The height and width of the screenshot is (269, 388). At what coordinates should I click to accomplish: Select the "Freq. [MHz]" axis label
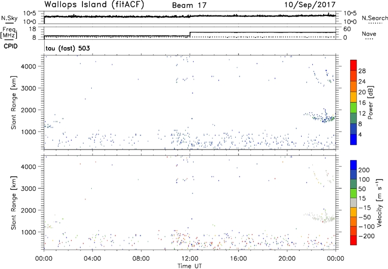click(9, 33)
